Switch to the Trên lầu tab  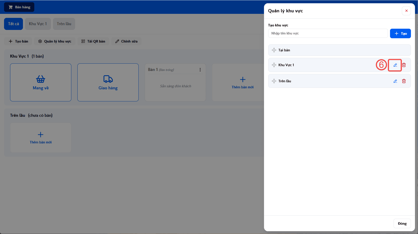coord(64,24)
